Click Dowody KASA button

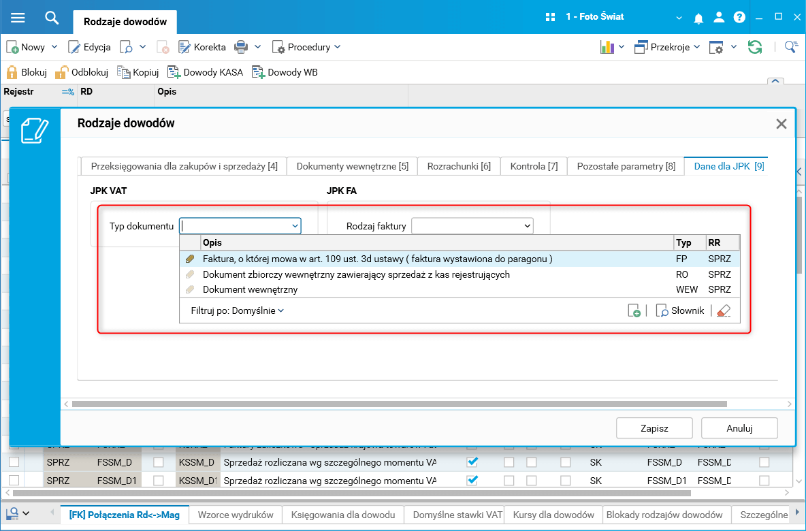pos(205,72)
